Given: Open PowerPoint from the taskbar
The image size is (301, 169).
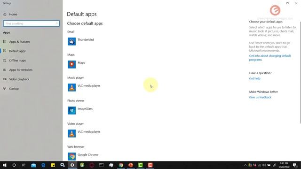Looking at the screenshot, I should (x=131, y=165).
